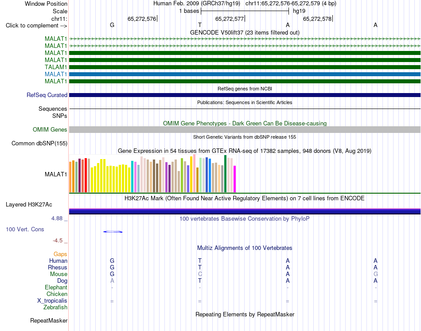Open the RefSeq Curated track label

click(47, 95)
